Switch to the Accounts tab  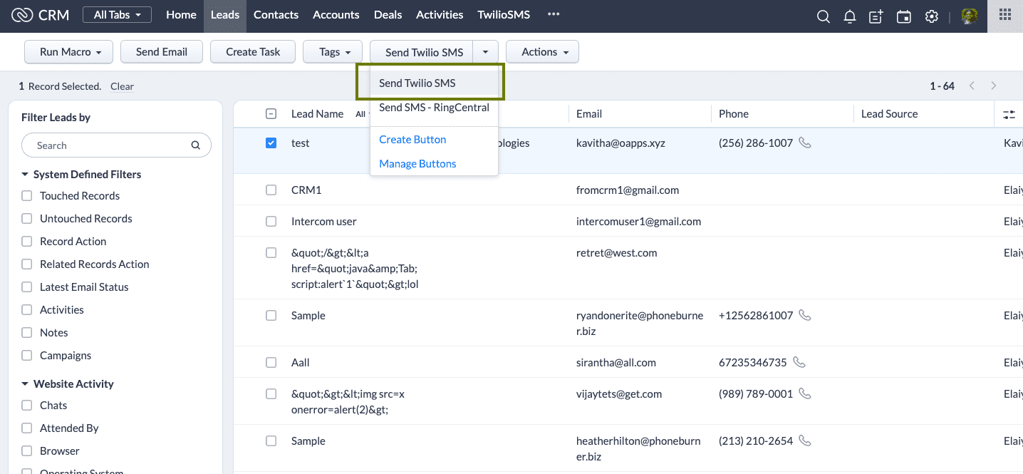[336, 14]
